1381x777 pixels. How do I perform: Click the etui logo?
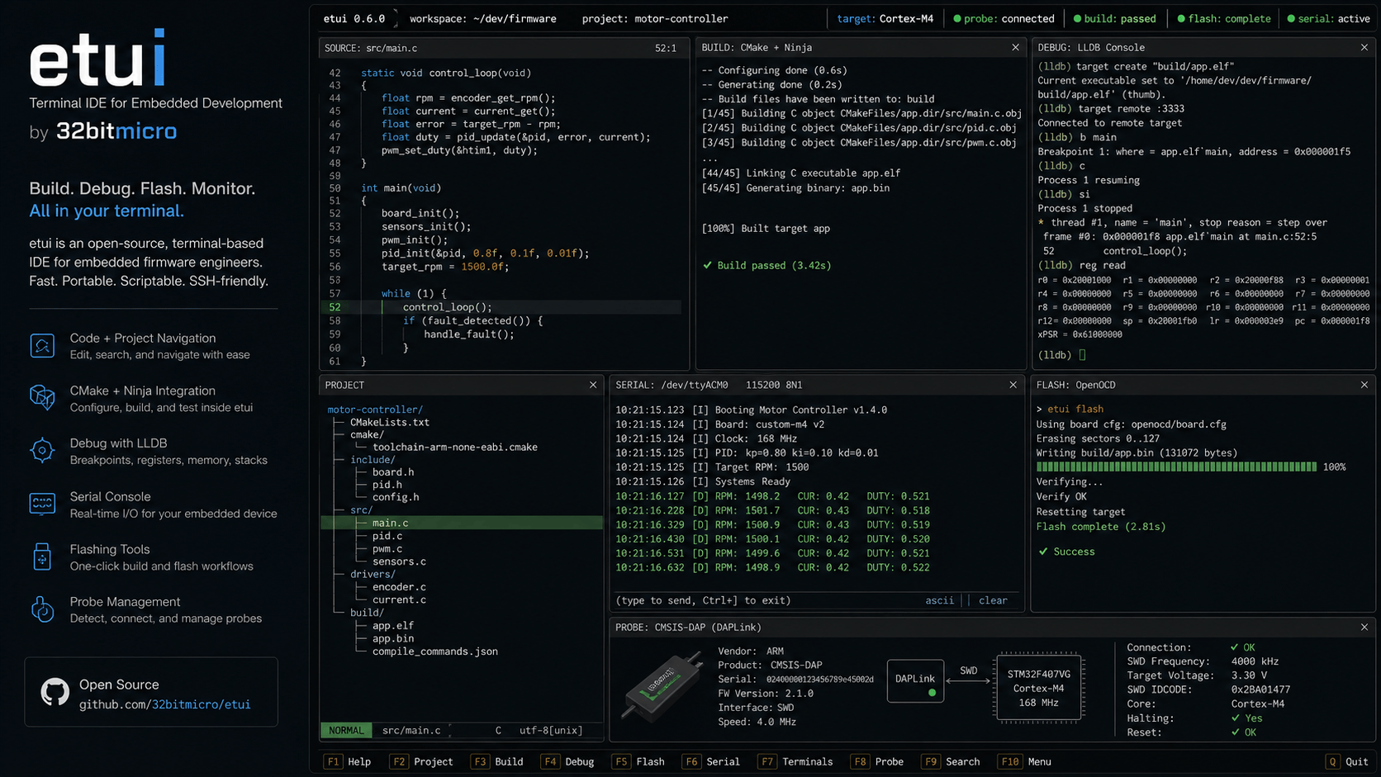point(97,58)
